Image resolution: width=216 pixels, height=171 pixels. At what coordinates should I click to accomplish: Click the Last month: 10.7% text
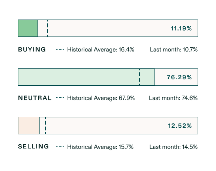(x=174, y=50)
